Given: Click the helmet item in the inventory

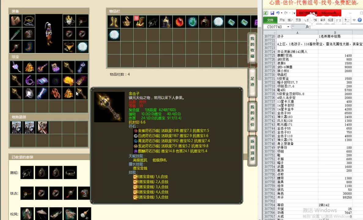Looking at the screenshot, I should click(205, 22).
